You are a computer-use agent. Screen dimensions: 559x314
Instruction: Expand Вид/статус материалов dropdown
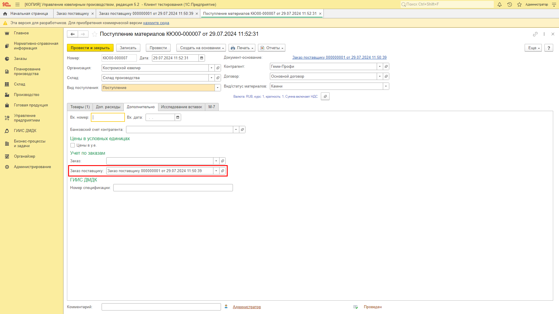(x=386, y=86)
